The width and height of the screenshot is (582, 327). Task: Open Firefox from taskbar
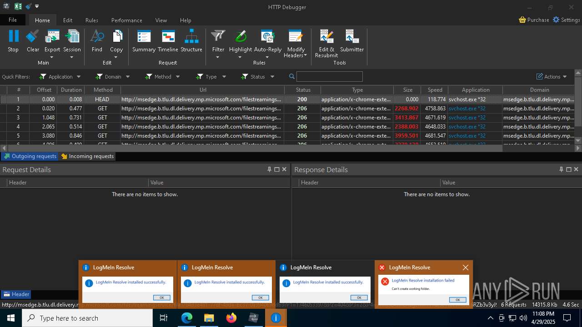[x=231, y=318]
